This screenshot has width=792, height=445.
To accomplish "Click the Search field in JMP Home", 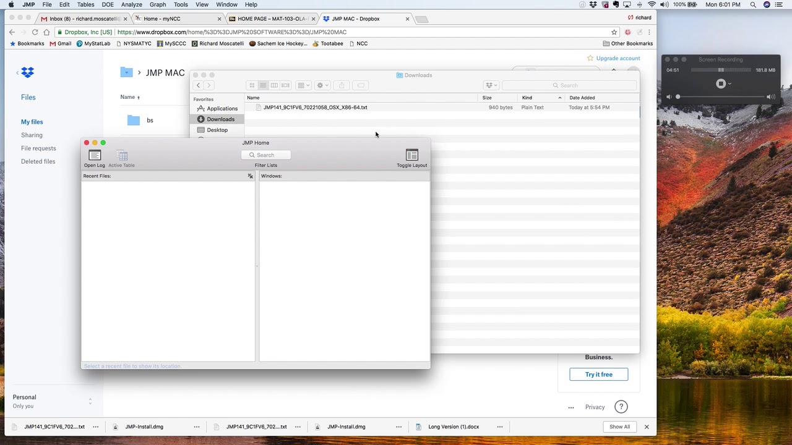I will coord(266,155).
